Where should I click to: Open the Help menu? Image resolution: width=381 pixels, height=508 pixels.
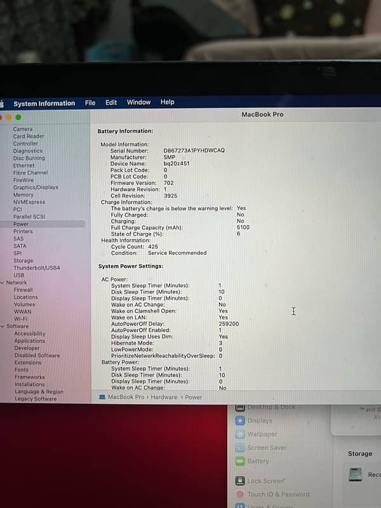pyautogui.click(x=168, y=102)
